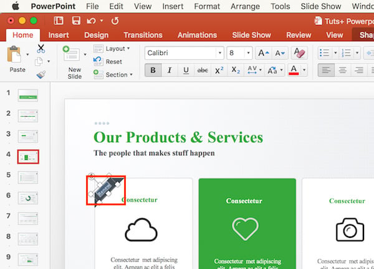This screenshot has height=269, width=374.
Task: Toggle Italic formatting
Action: [x=170, y=71]
